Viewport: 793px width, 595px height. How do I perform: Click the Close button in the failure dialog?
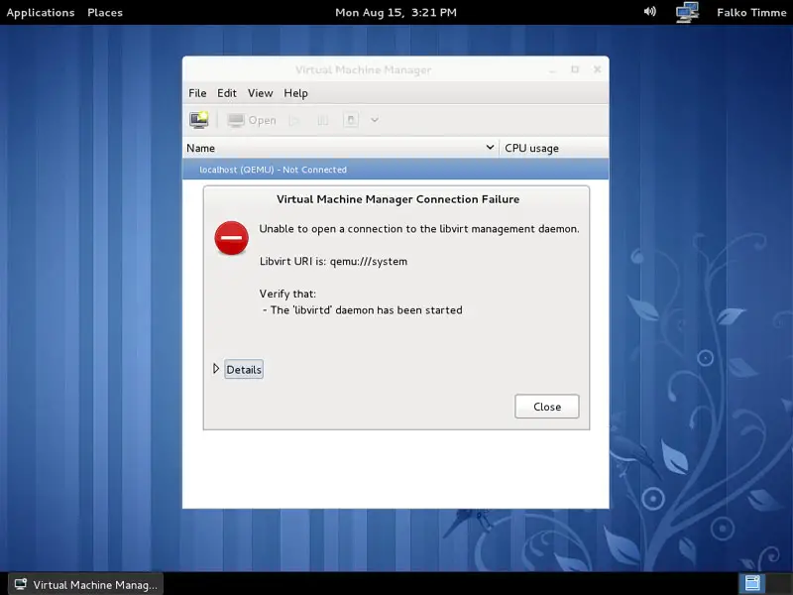pos(547,407)
